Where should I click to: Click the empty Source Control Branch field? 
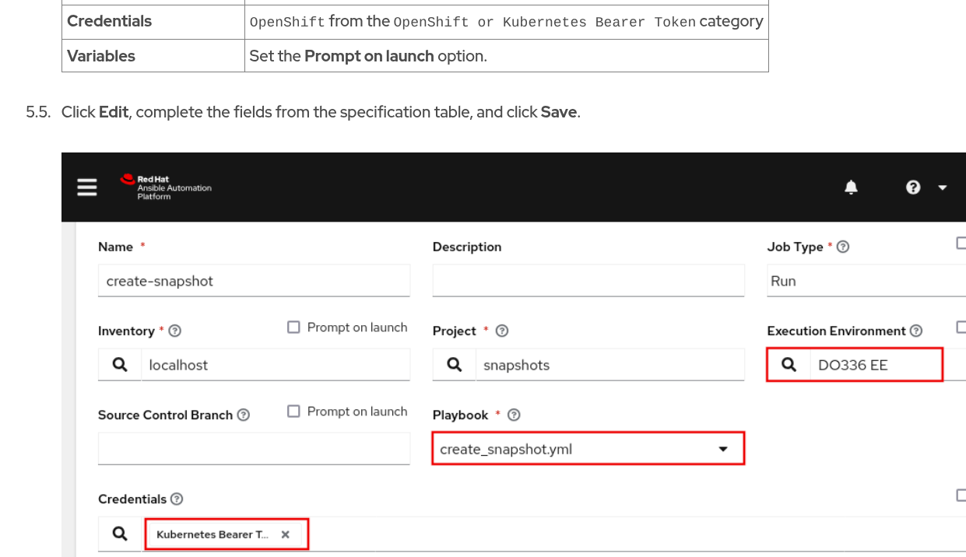[254, 449]
